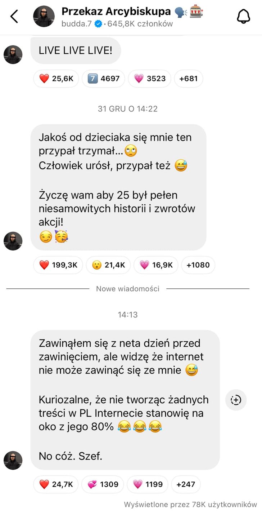The image size is (262, 519).
Task: Tap revolving hearts reaction 1309
Action: (x=103, y=484)
